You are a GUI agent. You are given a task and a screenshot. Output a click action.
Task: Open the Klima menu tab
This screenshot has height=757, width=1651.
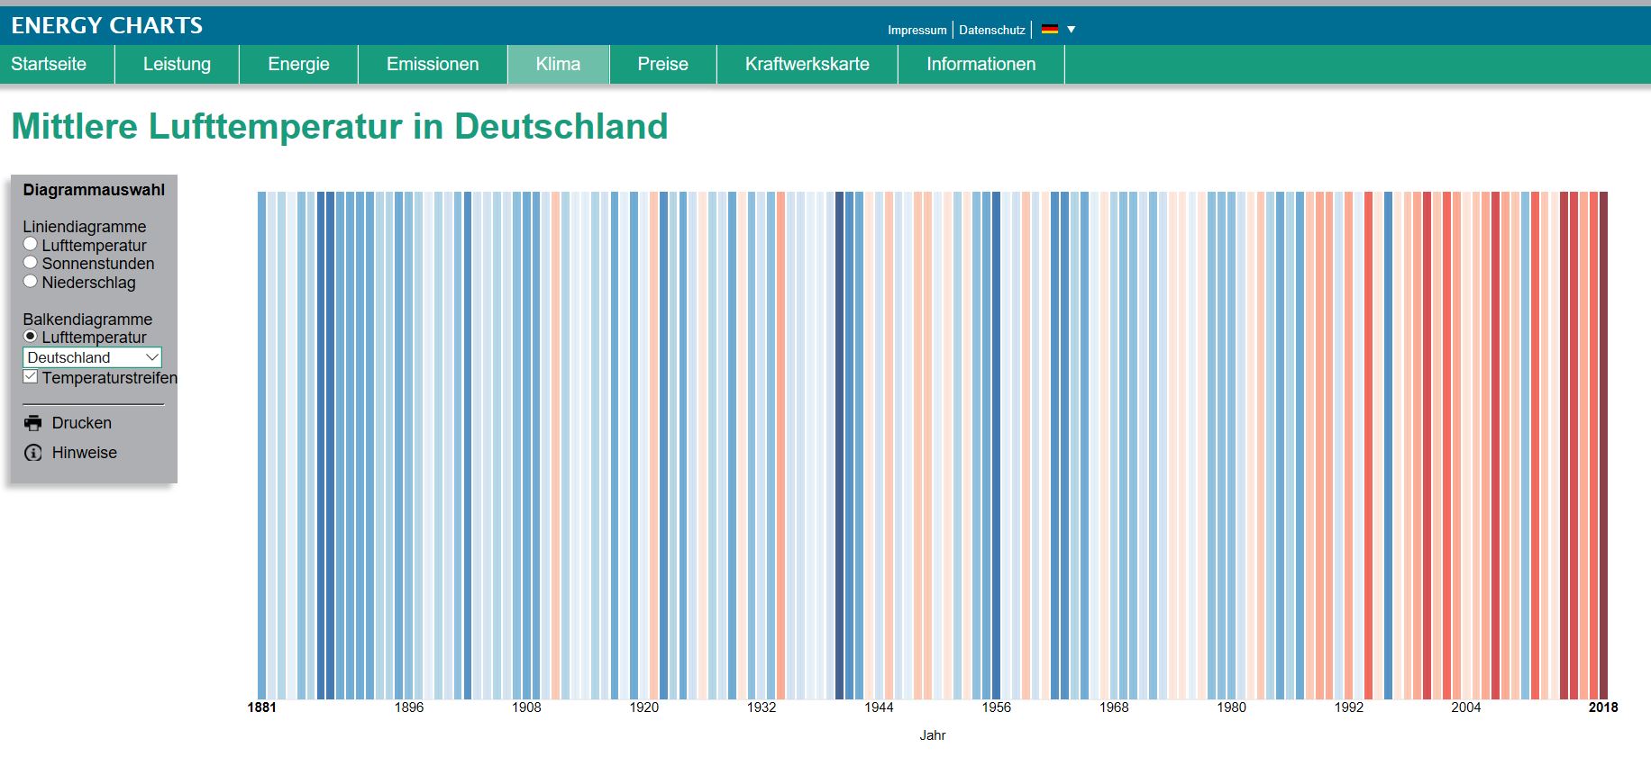click(x=558, y=64)
